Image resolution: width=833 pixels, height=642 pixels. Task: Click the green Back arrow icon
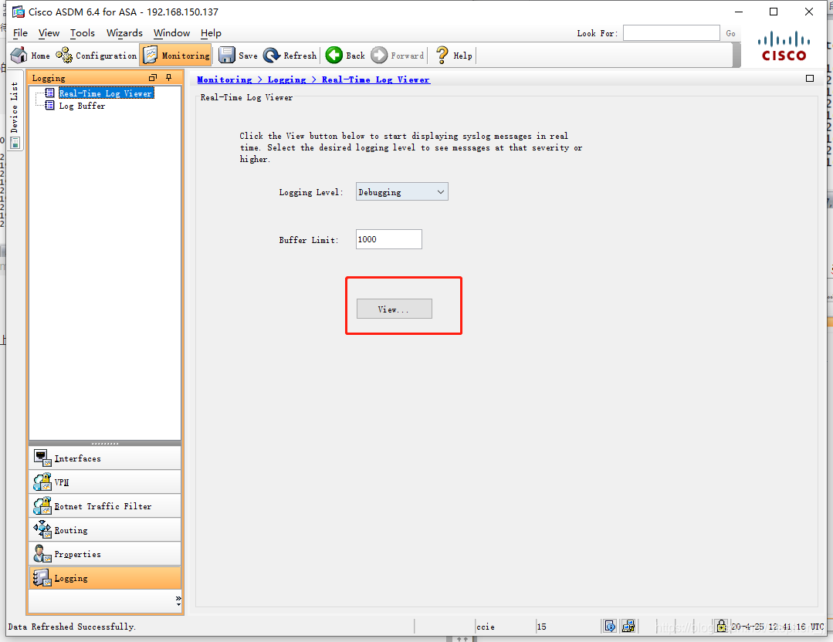click(334, 55)
